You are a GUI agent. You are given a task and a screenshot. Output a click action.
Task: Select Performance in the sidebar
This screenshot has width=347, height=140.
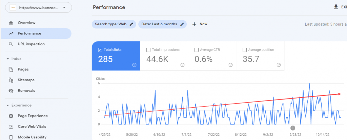click(36, 33)
